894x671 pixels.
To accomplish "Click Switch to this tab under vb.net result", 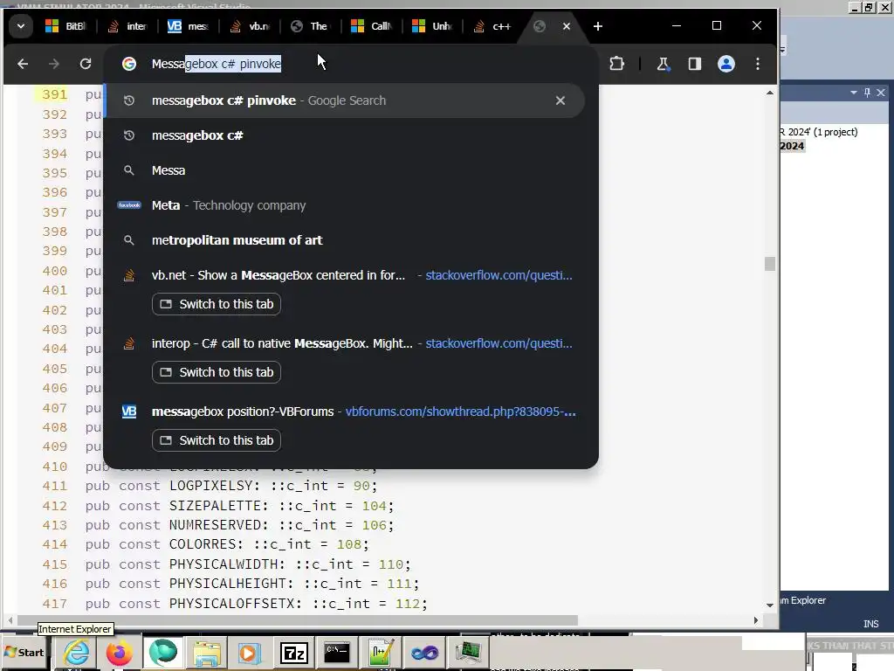I will [x=217, y=304].
